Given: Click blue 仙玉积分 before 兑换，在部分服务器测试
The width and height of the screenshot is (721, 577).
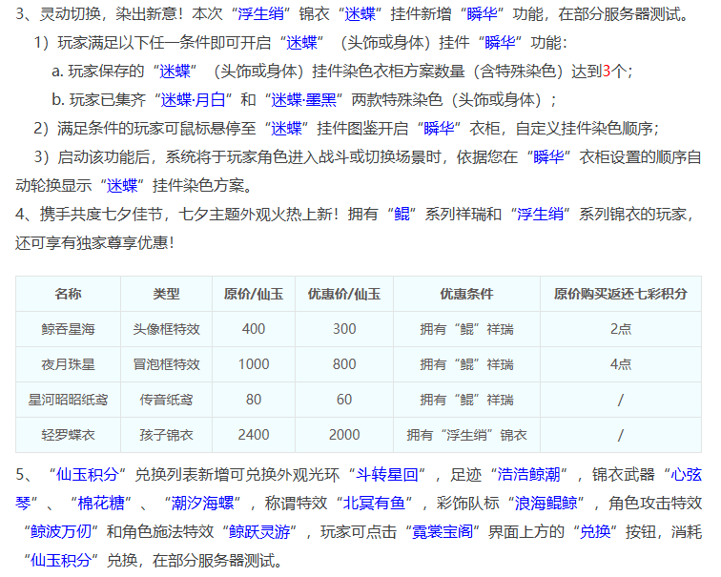Looking at the screenshot, I should [61, 561].
